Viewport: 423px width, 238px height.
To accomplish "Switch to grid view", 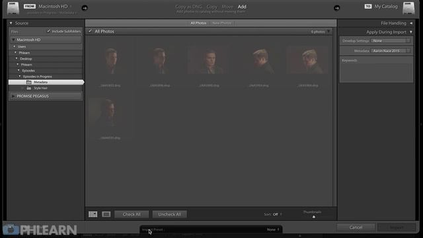I will (x=93, y=214).
